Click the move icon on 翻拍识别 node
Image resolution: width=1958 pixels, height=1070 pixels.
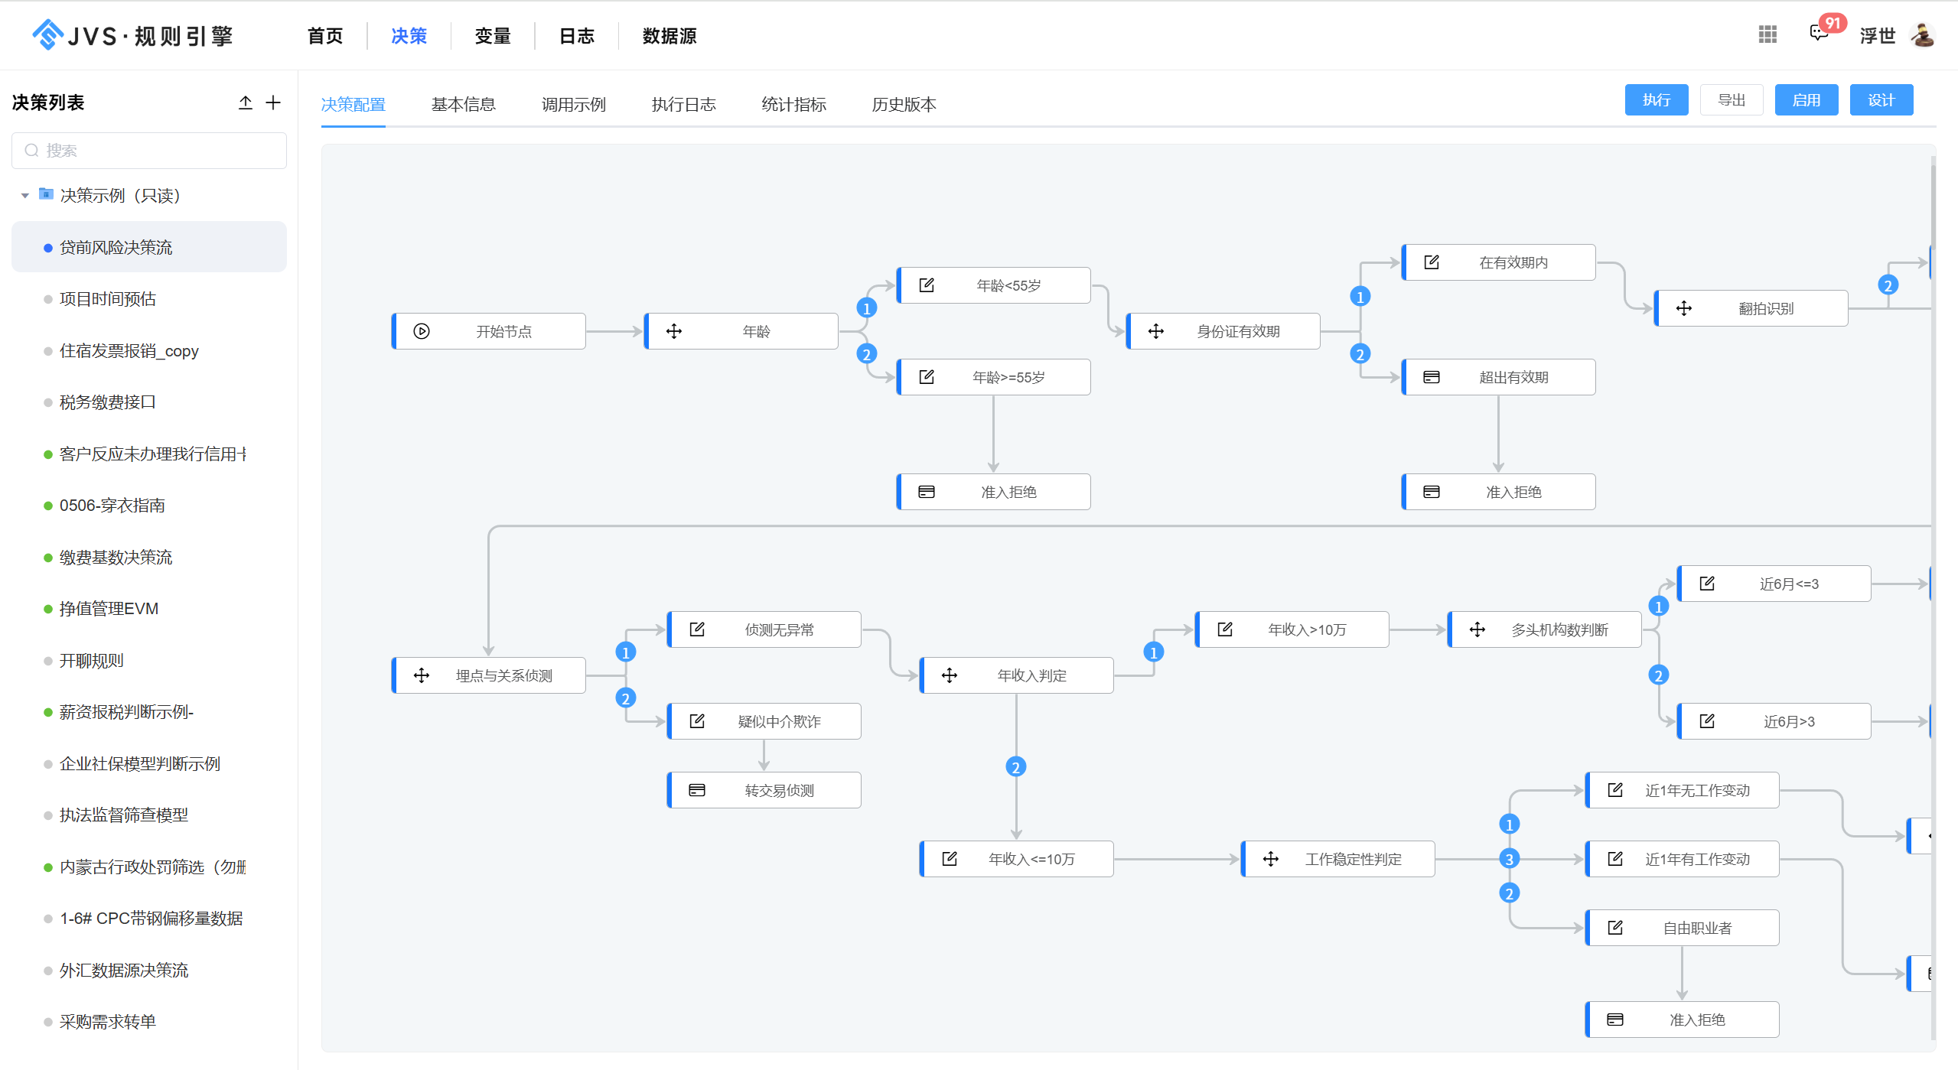1684,308
